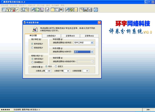155x112 pixels.
Task: Select the 按班级统计 radio option
Action: pos(32,48)
